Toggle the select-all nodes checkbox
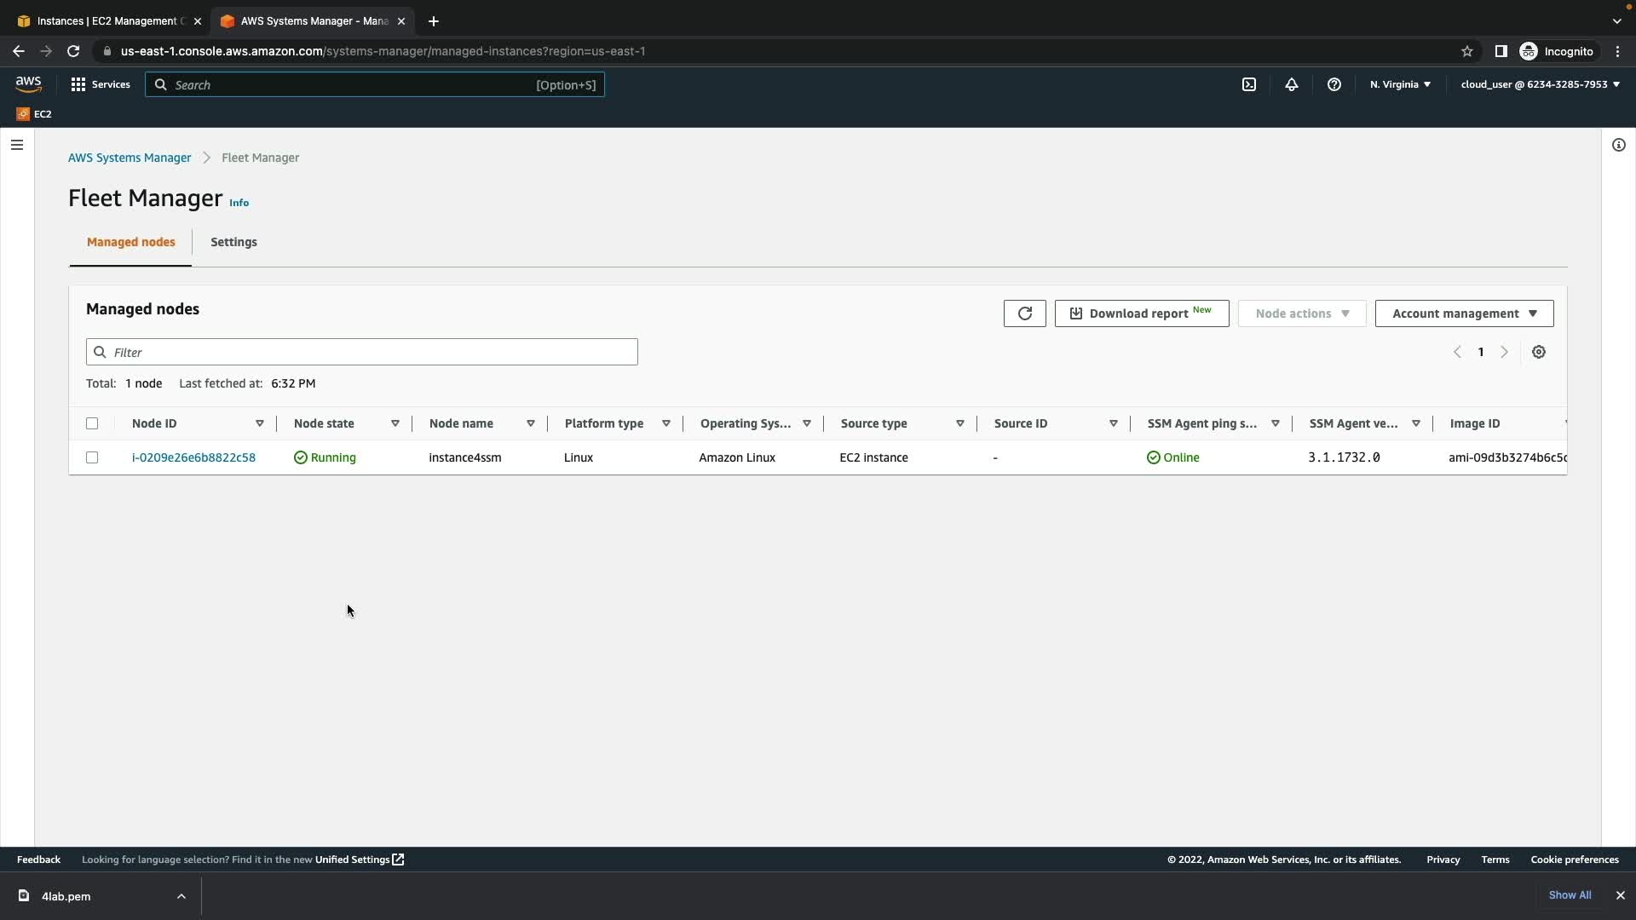Image resolution: width=1636 pixels, height=920 pixels. pos(92,423)
